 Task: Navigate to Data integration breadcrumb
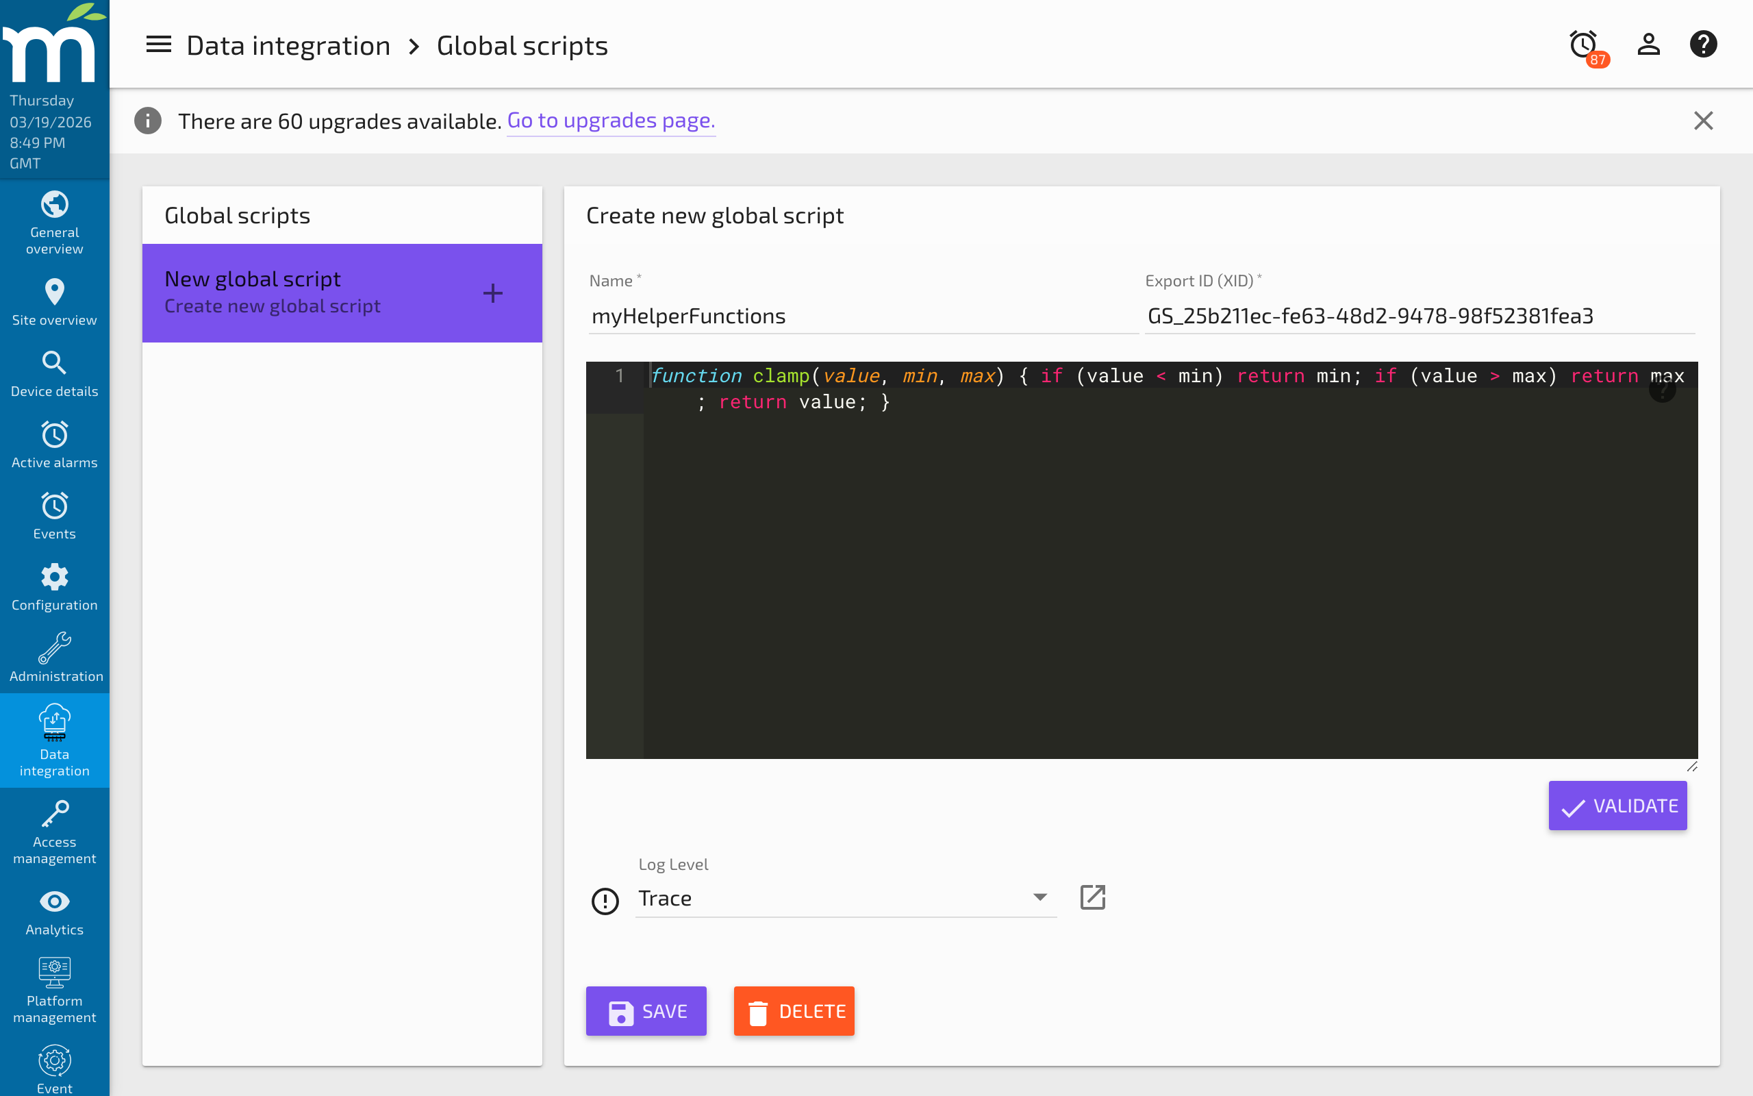(x=288, y=45)
